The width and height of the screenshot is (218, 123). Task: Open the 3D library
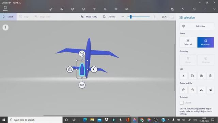(x=127, y=9)
